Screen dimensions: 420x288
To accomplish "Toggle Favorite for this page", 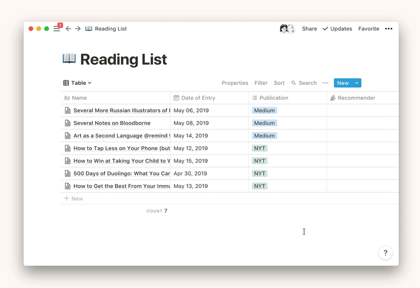I will tap(369, 29).
